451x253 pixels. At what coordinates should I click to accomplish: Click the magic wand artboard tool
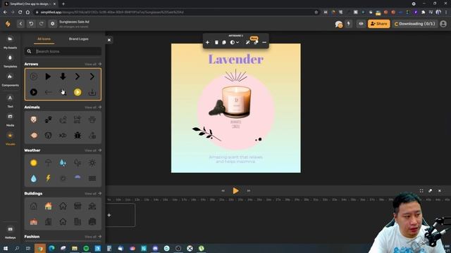tap(247, 42)
